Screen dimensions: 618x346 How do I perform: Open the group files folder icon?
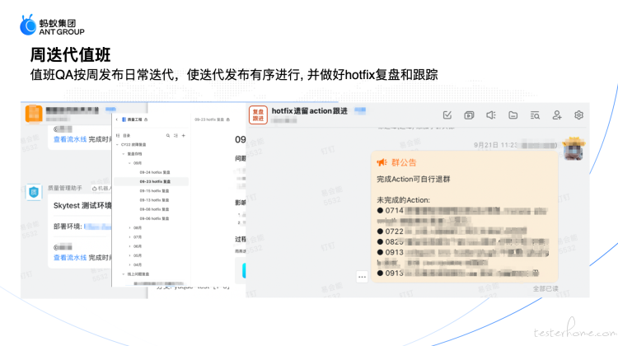coord(513,115)
